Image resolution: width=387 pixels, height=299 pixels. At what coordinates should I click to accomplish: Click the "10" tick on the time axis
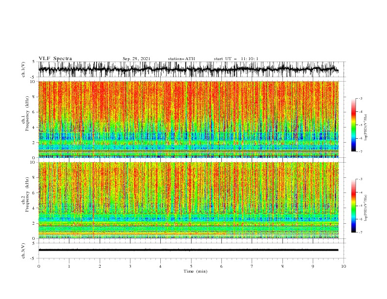click(x=344, y=266)
